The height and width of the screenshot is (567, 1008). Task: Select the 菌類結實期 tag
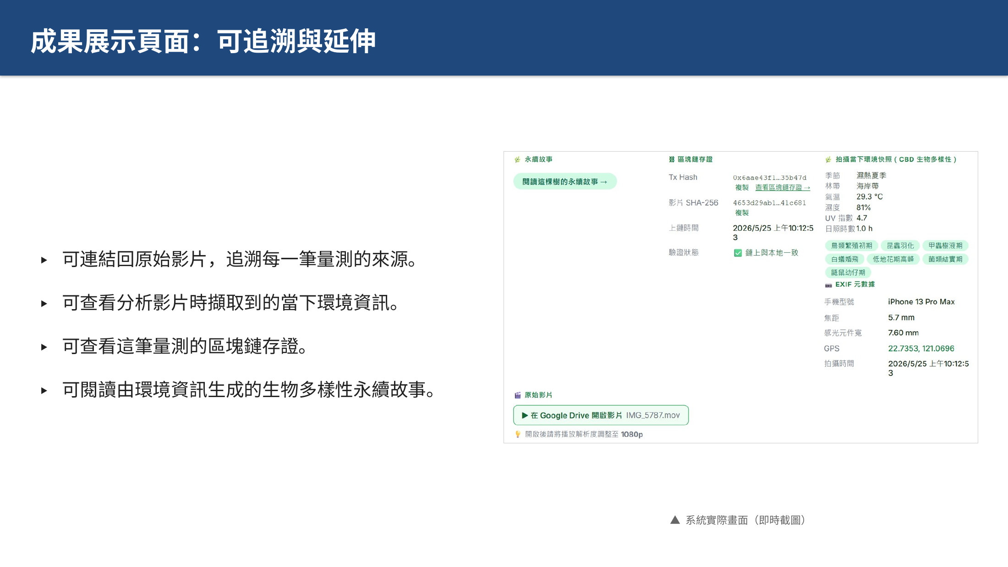[946, 259]
